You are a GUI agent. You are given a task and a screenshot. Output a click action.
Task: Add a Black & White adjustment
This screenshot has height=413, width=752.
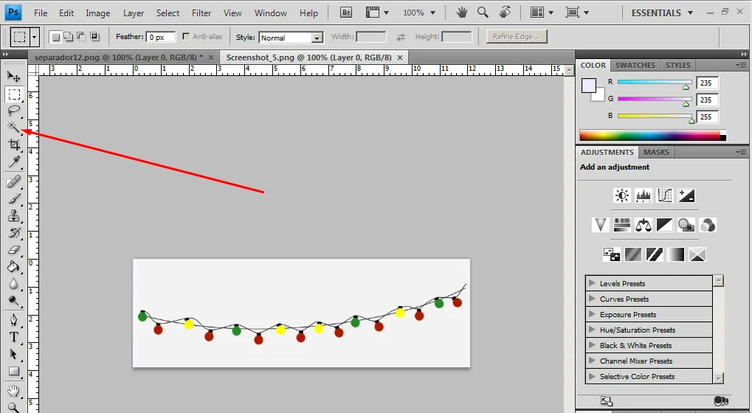pyautogui.click(x=665, y=225)
